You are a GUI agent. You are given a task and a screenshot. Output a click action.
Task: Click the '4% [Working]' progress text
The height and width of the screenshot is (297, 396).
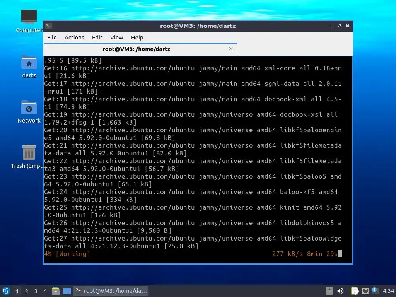67,254
